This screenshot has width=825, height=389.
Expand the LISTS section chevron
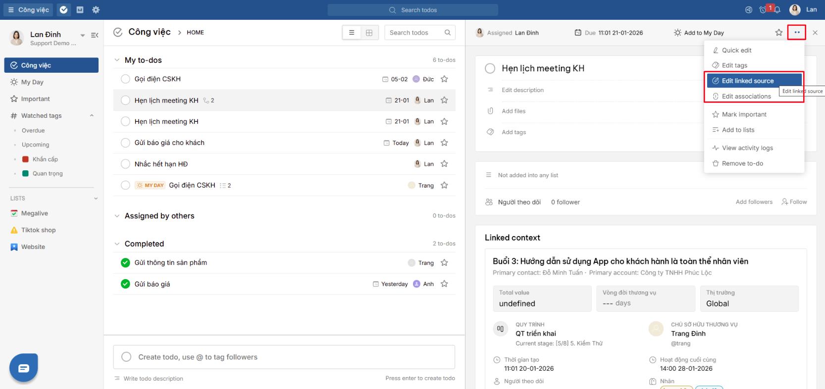pyautogui.click(x=96, y=198)
